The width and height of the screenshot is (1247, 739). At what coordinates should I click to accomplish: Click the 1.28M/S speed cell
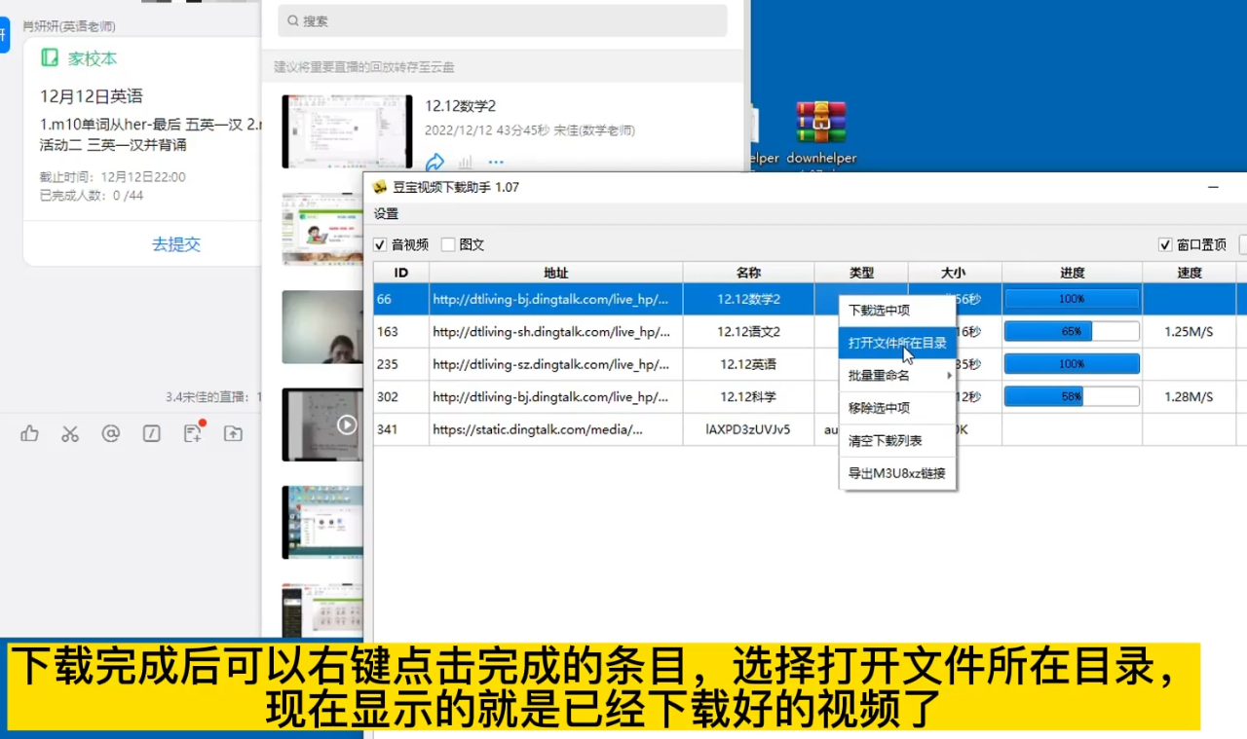[1190, 396]
